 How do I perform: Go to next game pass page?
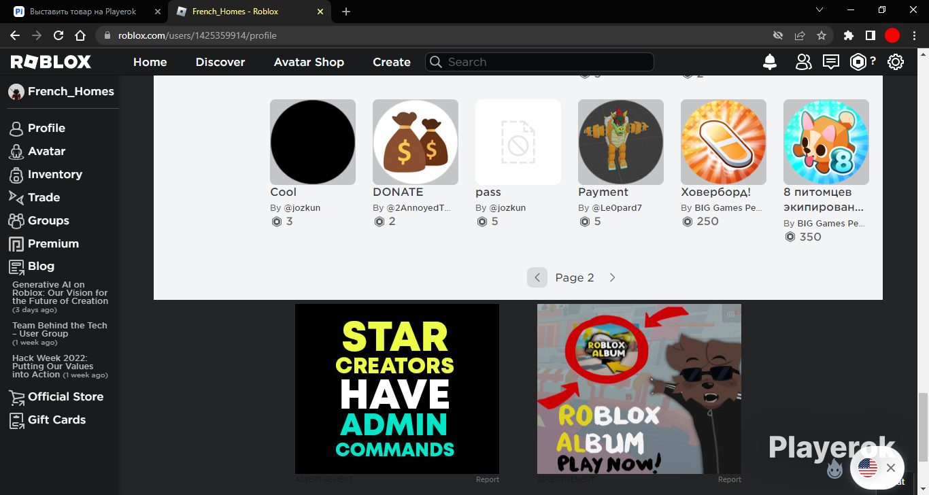pyautogui.click(x=612, y=277)
